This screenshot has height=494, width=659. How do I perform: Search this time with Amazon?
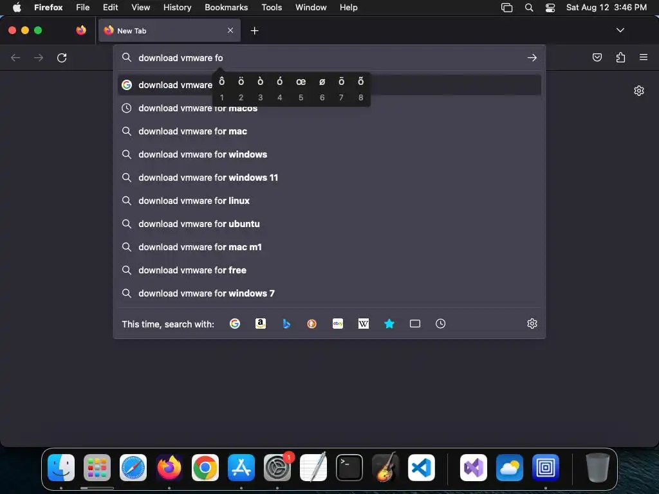(x=261, y=324)
